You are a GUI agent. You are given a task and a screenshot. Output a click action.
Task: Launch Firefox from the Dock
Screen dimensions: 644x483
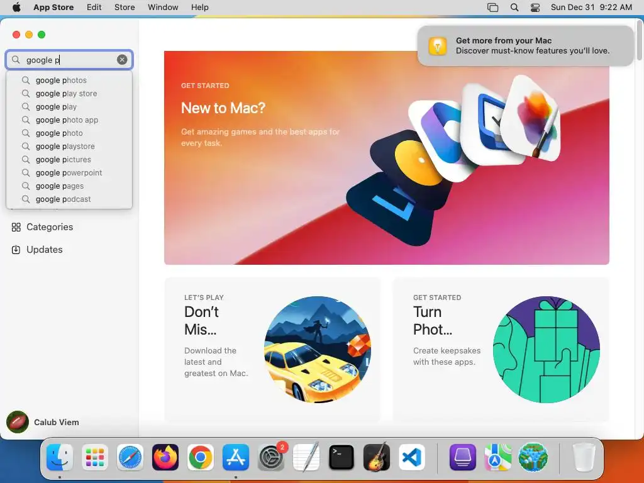click(165, 457)
